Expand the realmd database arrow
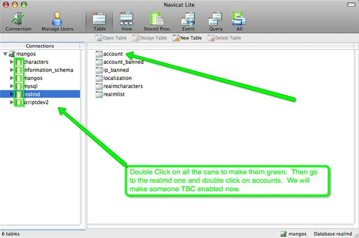This screenshot has height=238, width=359. coord(12,94)
